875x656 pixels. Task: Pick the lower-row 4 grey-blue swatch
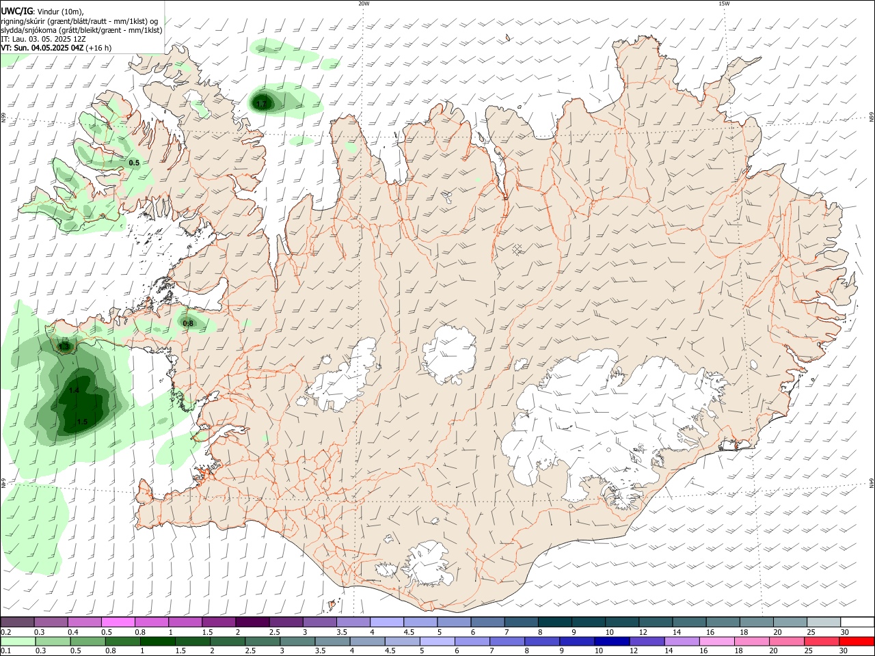pos(367,641)
